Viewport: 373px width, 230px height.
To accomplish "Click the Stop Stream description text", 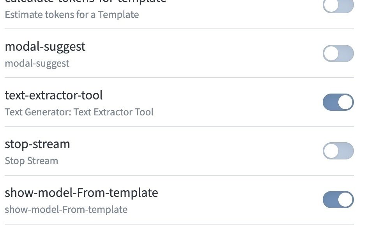I will click(x=31, y=161).
